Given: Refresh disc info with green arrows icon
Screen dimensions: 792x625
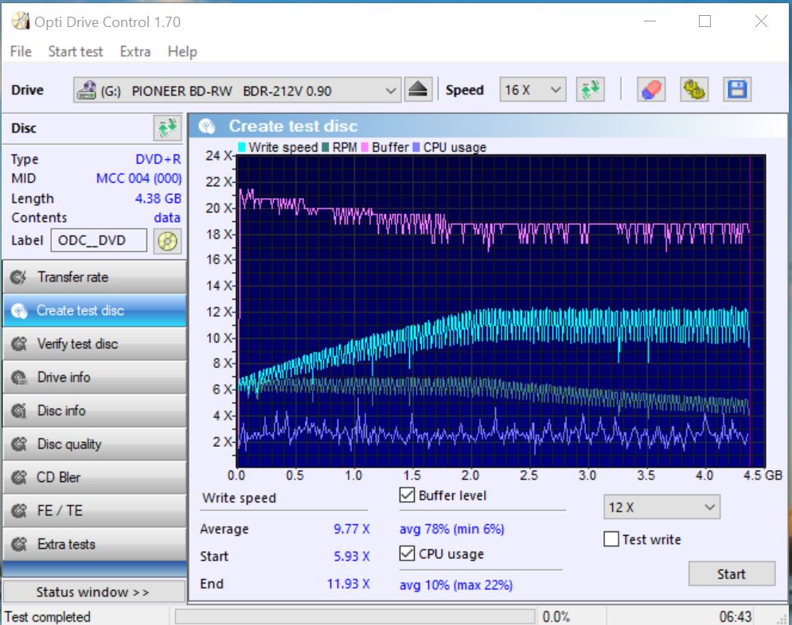Looking at the screenshot, I should [x=166, y=128].
